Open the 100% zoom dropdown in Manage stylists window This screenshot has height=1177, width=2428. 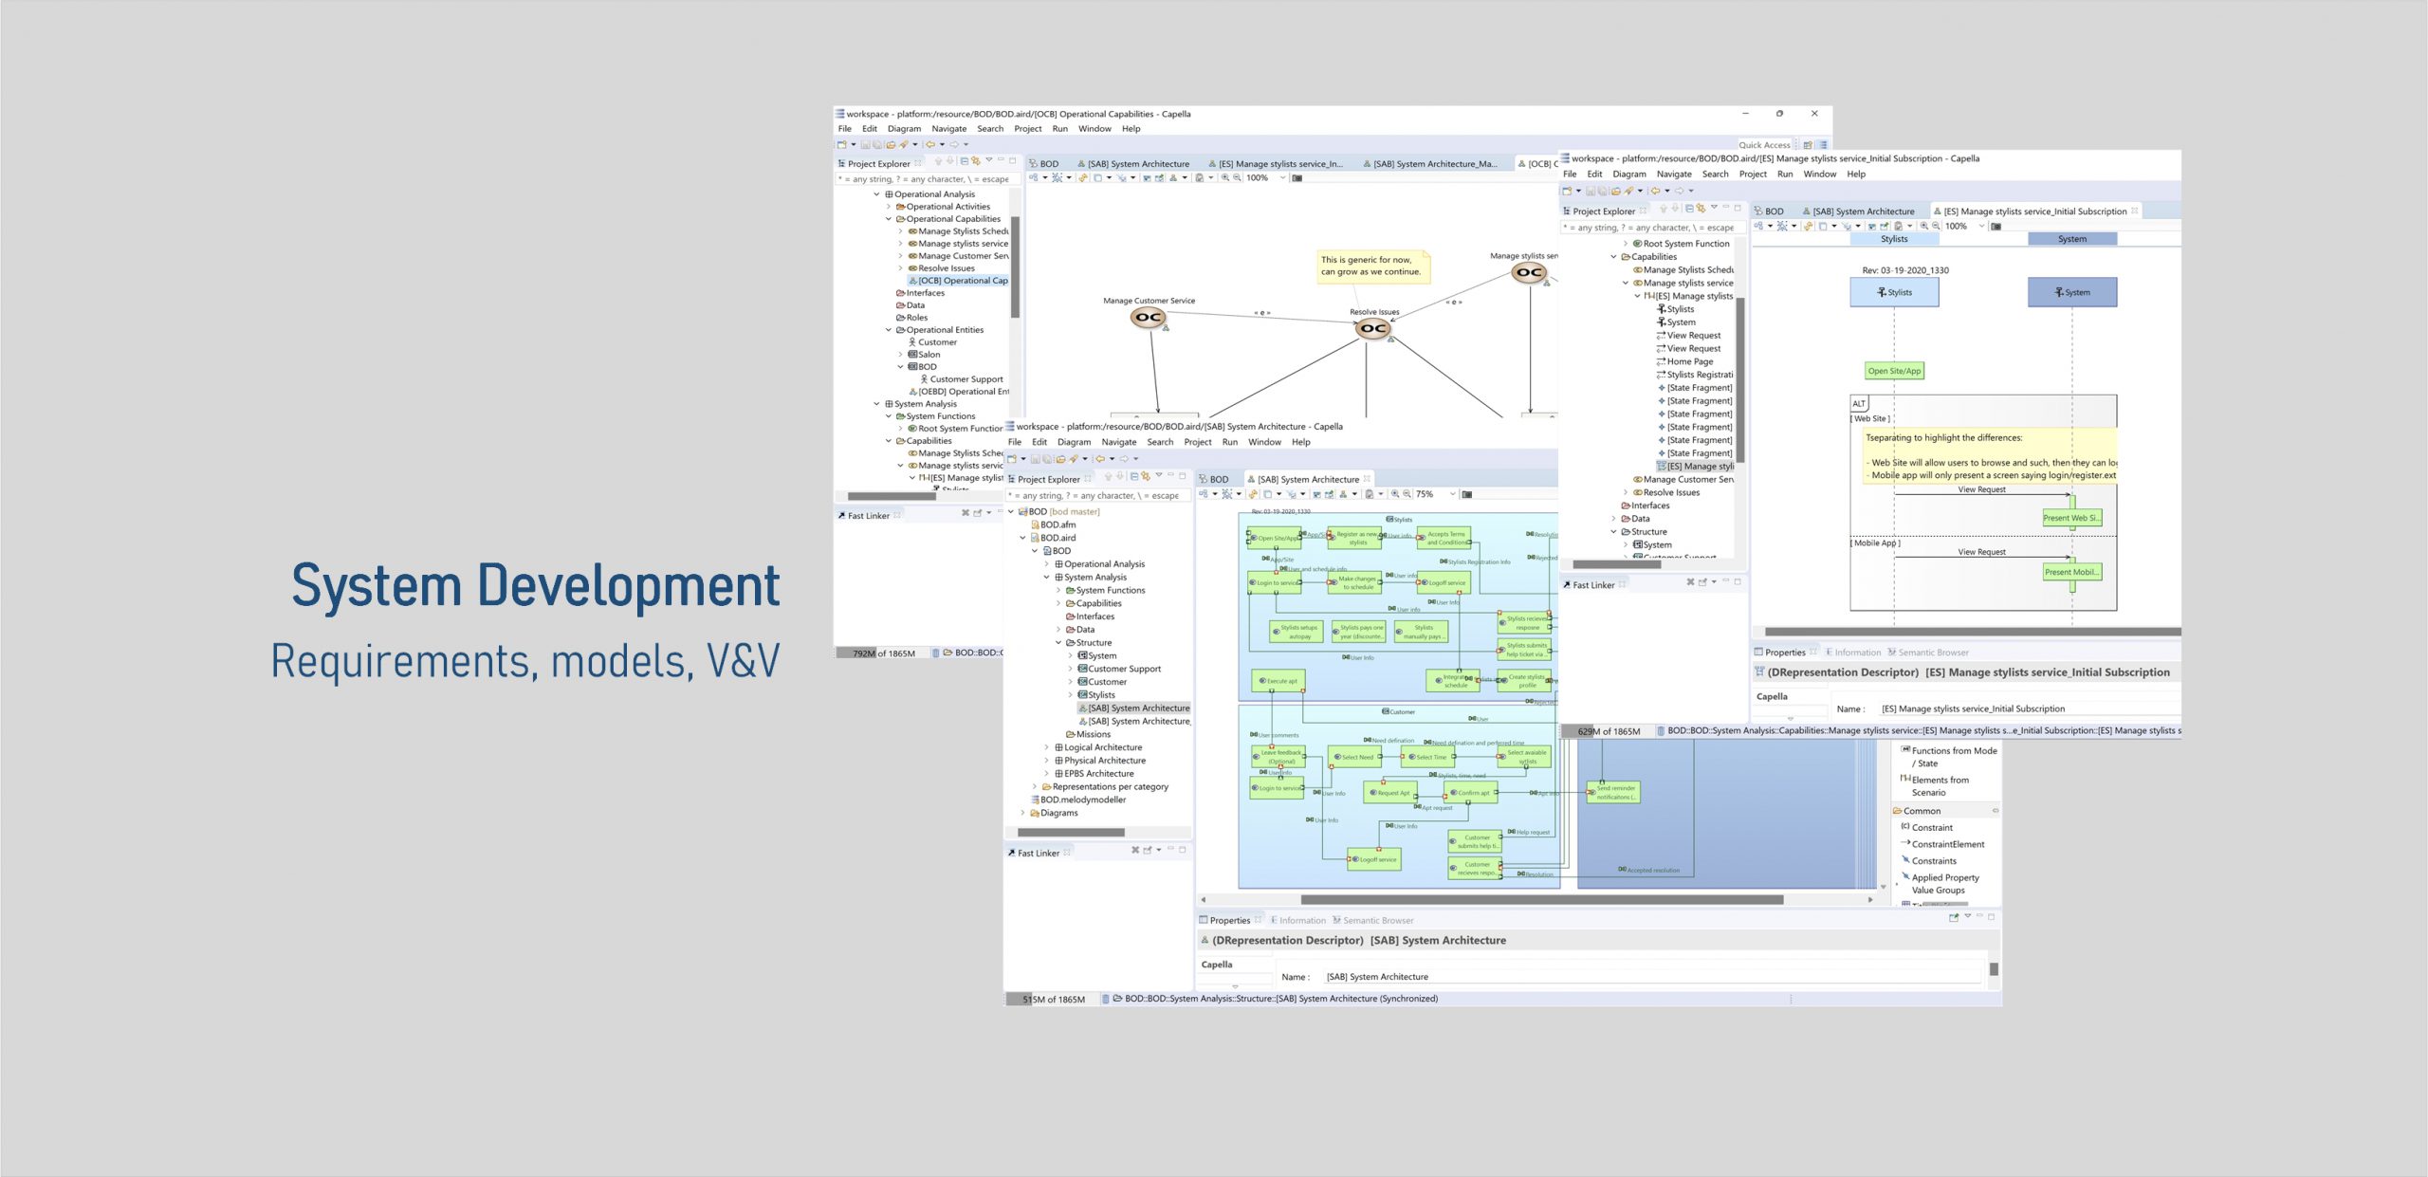click(1982, 226)
